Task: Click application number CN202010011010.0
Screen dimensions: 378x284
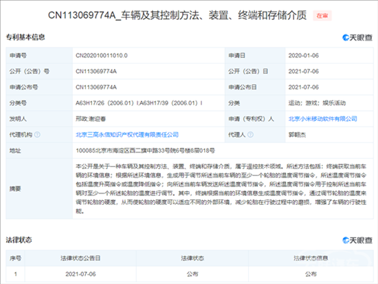Action: tap(102, 56)
